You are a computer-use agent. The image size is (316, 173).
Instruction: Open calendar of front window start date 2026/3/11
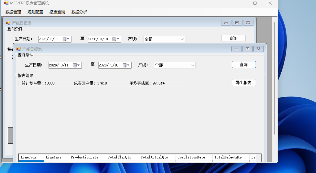coord(77,65)
